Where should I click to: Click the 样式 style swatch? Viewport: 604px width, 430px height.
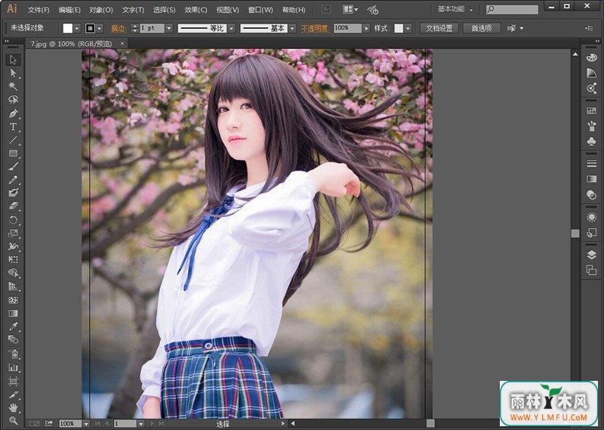click(399, 28)
